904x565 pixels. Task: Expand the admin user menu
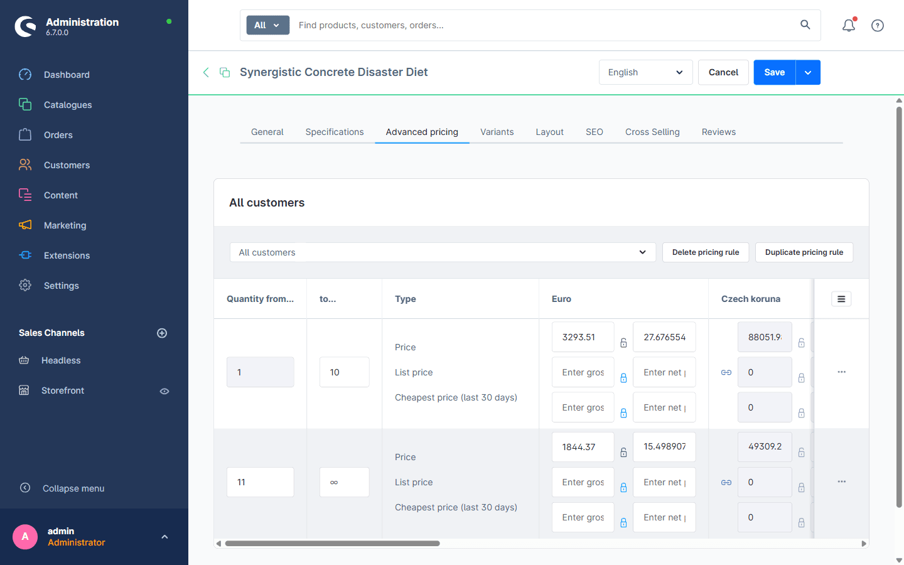coord(164,537)
